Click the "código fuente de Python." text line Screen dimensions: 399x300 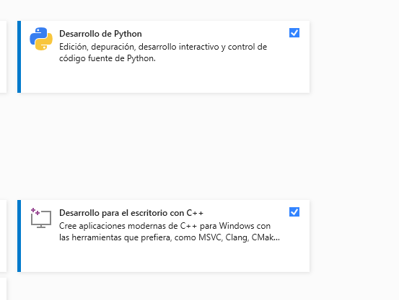pos(107,58)
